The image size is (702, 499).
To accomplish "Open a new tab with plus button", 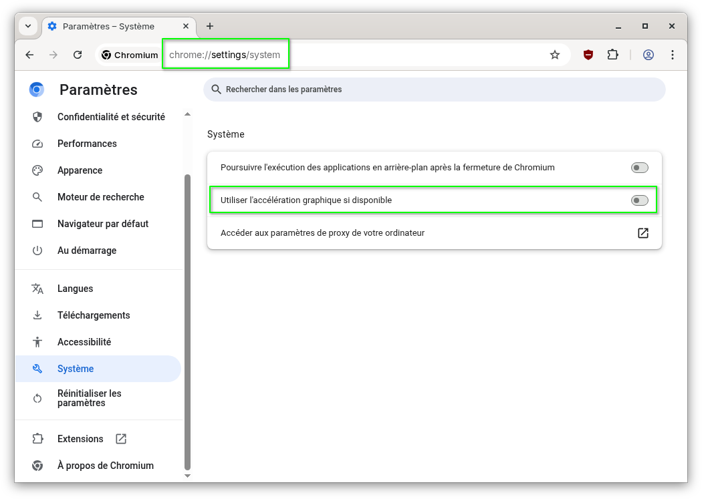I will (x=210, y=26).
